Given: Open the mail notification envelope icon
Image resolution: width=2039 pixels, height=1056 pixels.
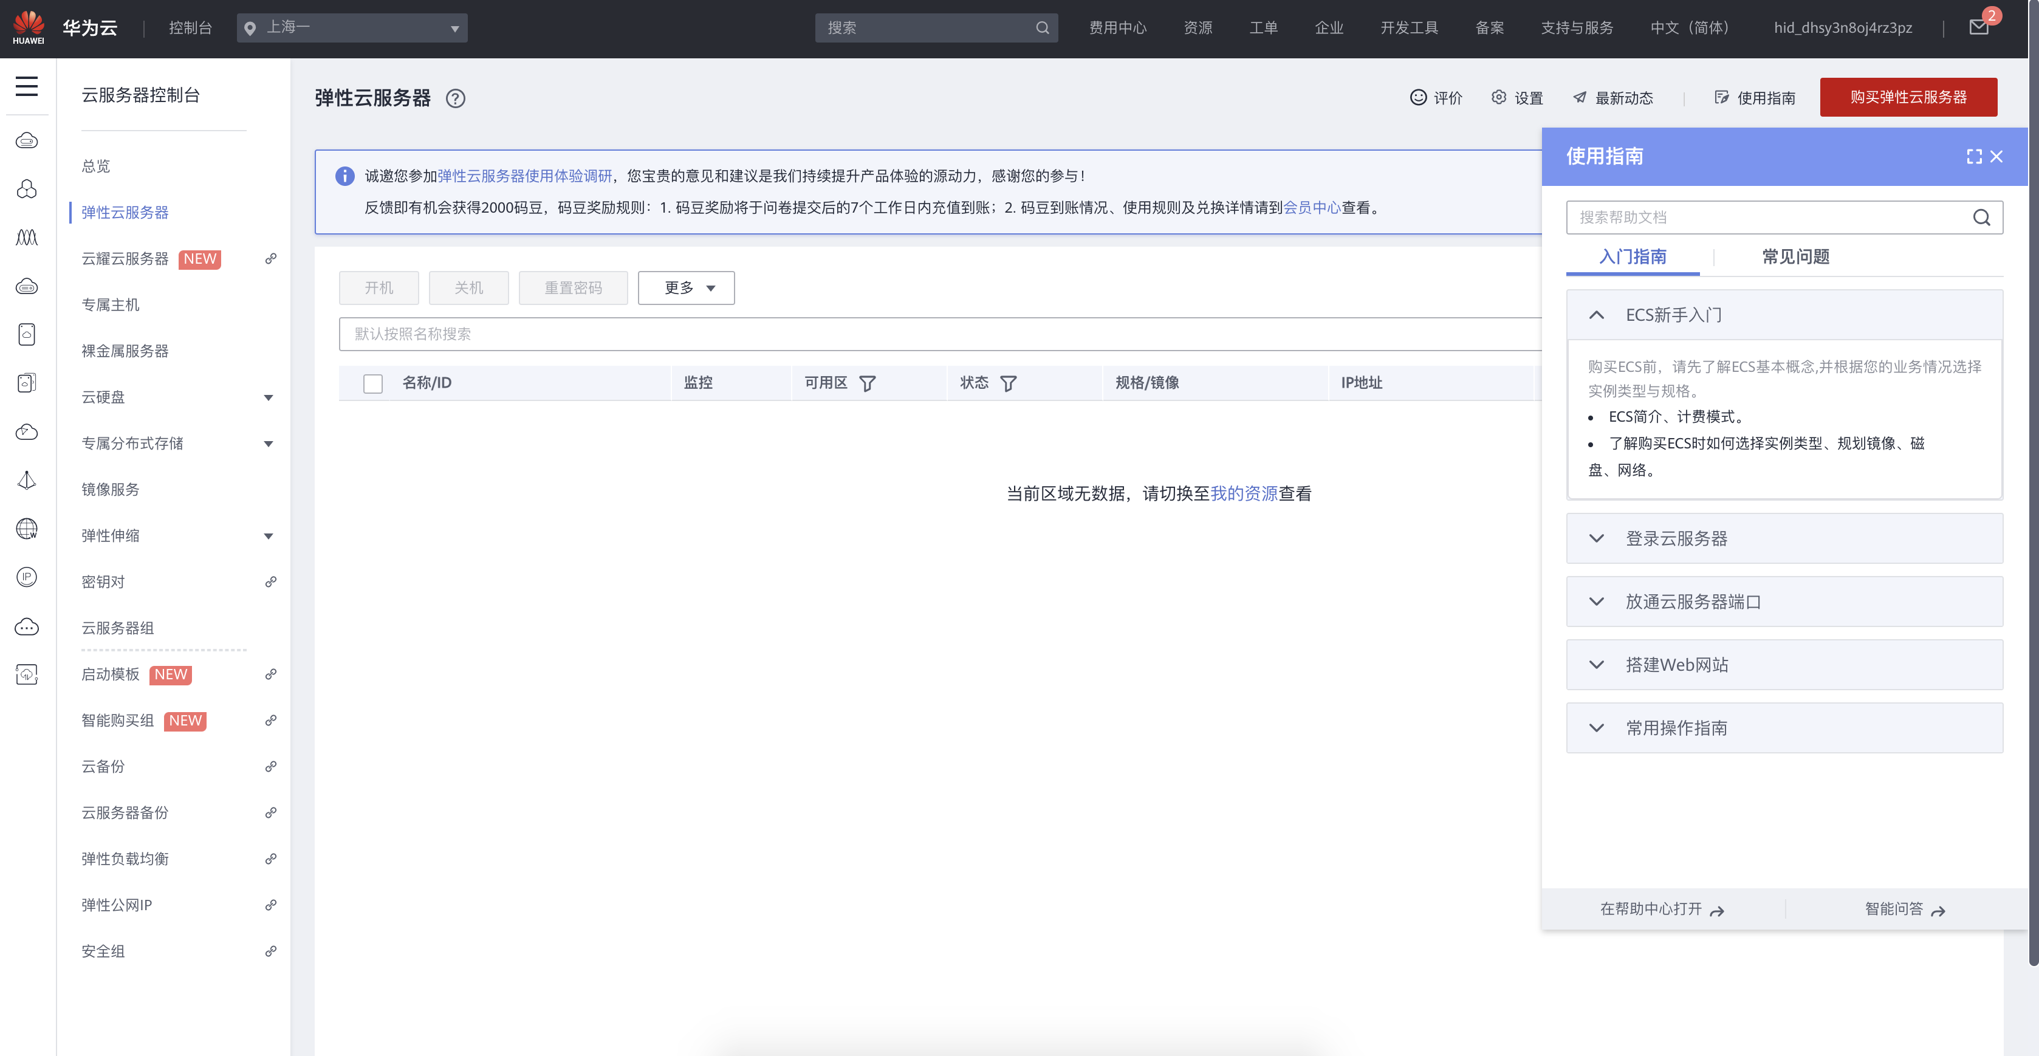Looking at the screenshot, I should 1978,28.
